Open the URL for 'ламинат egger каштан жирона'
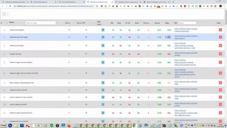 pos(185,63)
